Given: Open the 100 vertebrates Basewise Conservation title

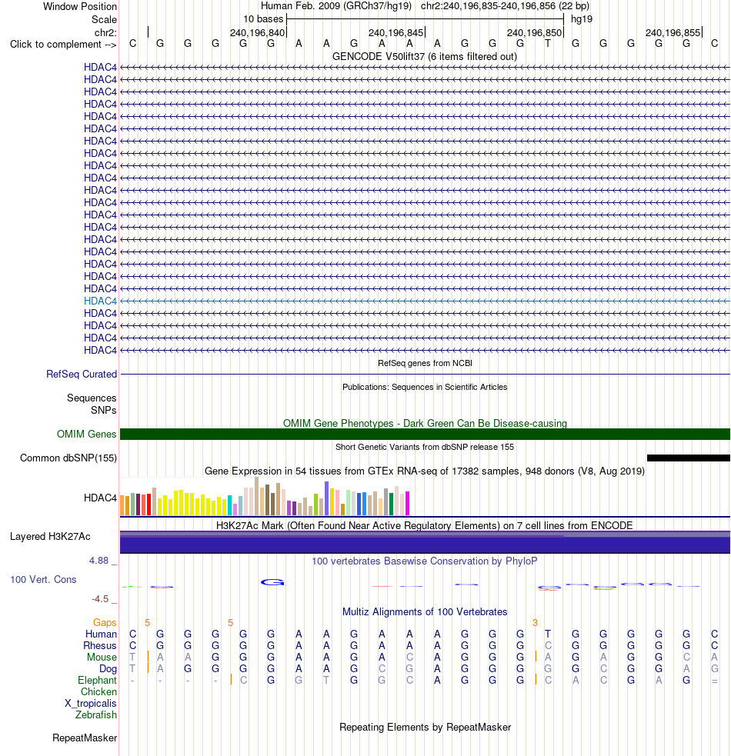Looking at the screenshot, I should [x=425, y=561].
